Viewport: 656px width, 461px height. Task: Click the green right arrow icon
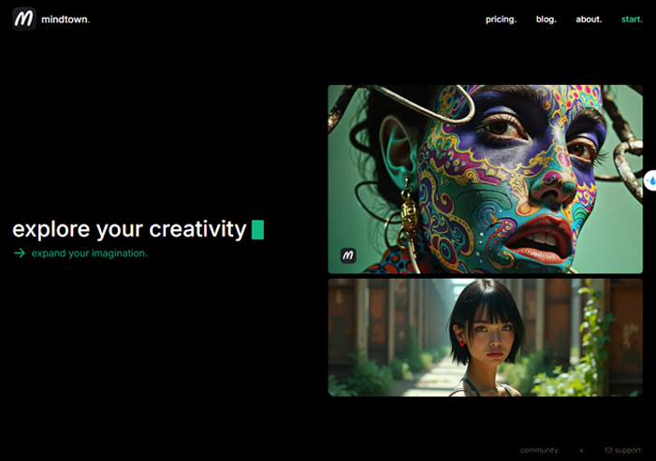[x=20, y=252]
